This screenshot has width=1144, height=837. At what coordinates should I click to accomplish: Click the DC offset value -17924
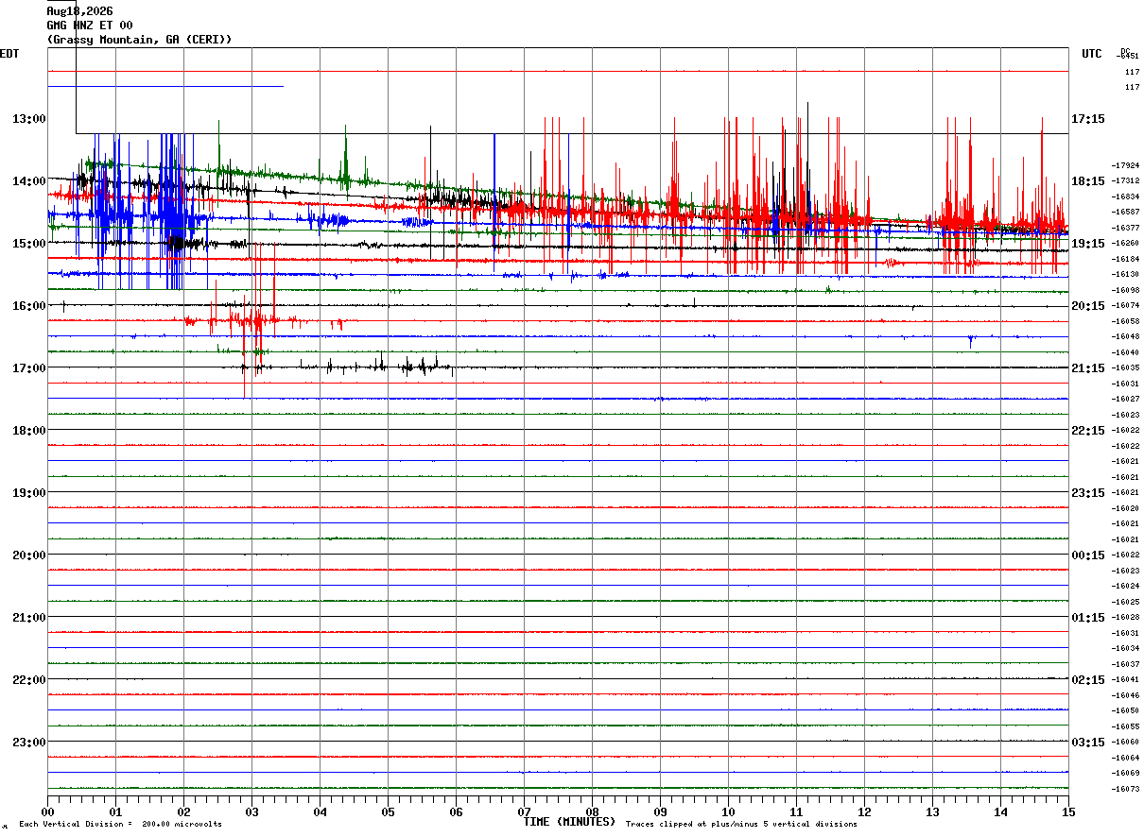click(x=1125, y=165)
